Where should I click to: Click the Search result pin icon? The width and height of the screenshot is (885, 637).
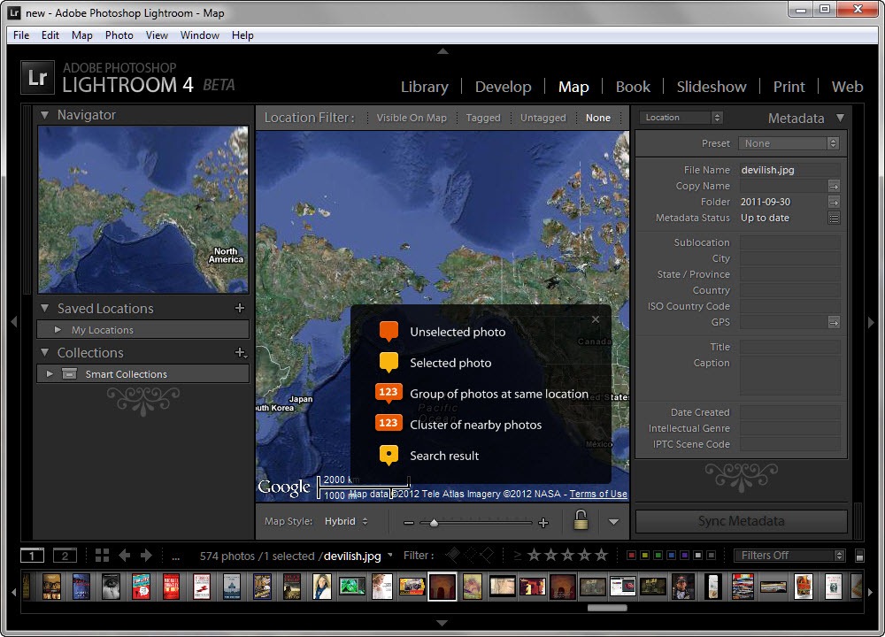(x=389, y=456)
